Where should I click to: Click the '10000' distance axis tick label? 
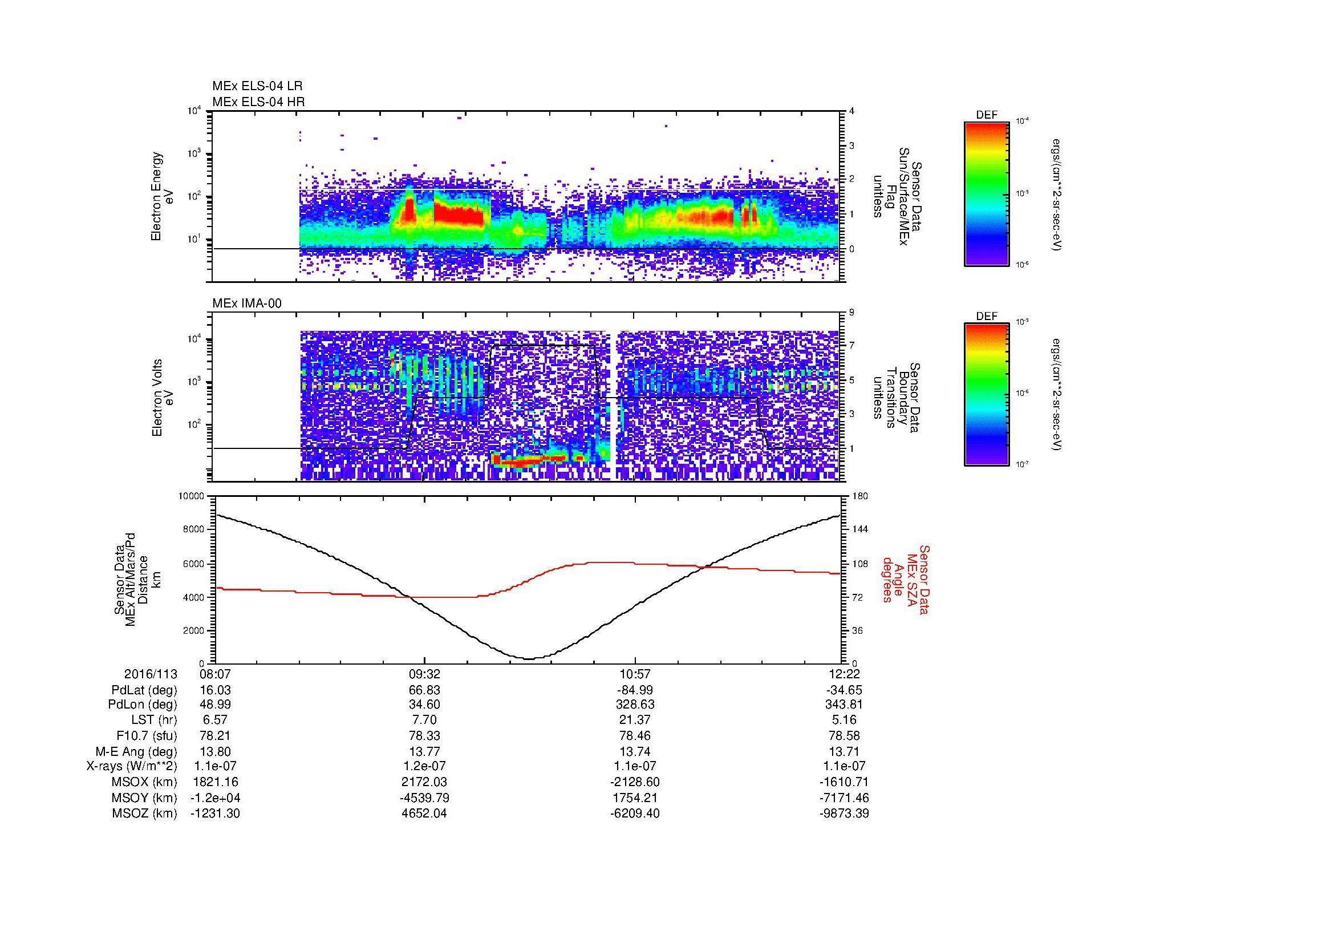pyautogui.click(x=192, y=496)
